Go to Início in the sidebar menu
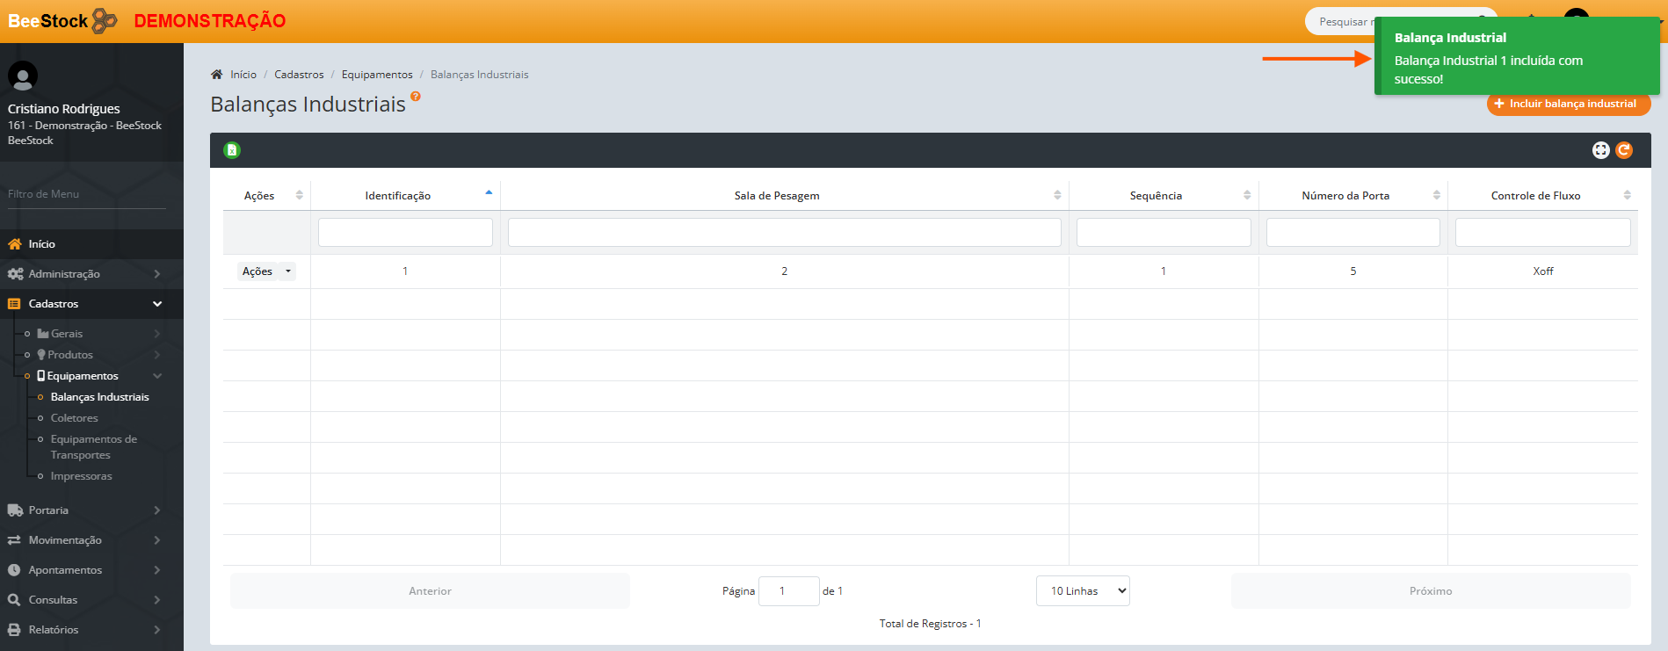This screenshot has width=1668, height=651. click(41, 244)
